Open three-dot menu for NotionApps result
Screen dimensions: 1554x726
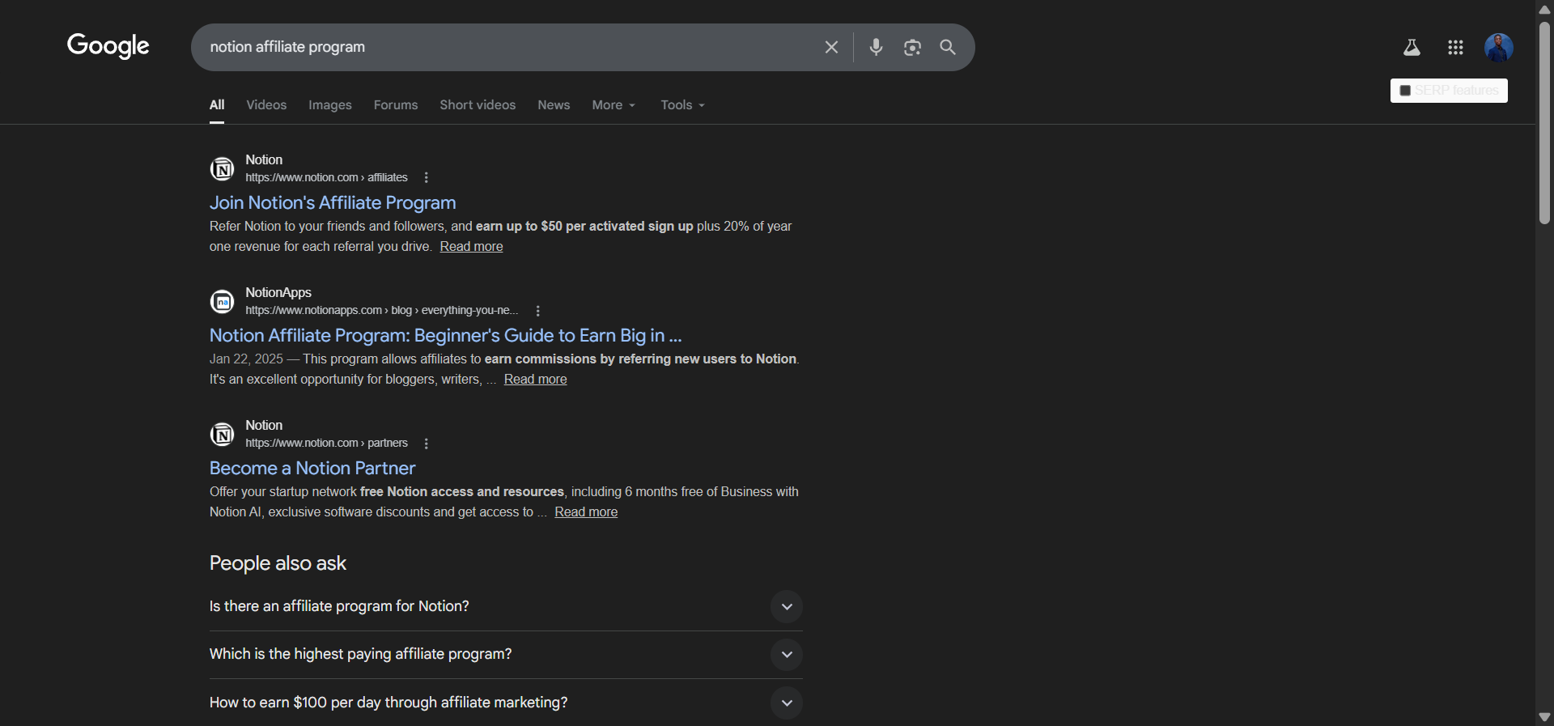[x=538, y=311]
